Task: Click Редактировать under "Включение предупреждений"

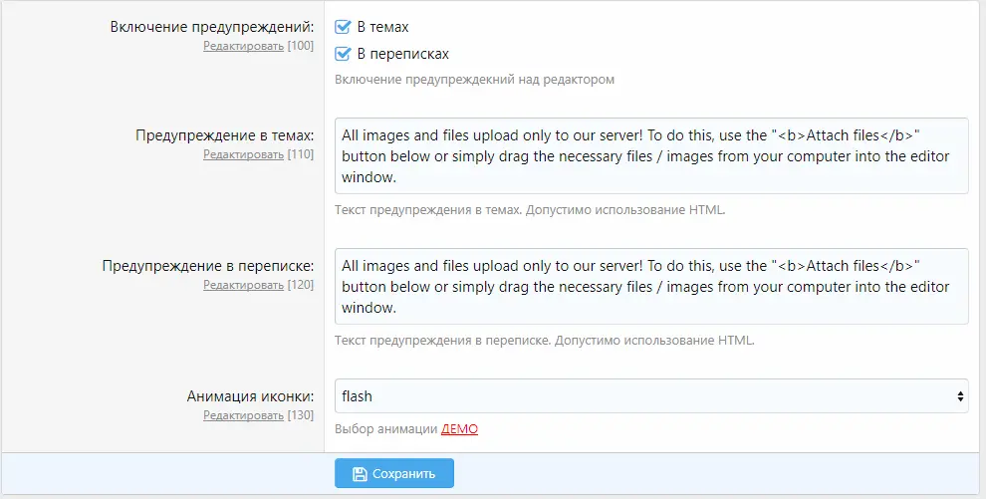Action: click(x=243, y=46)
